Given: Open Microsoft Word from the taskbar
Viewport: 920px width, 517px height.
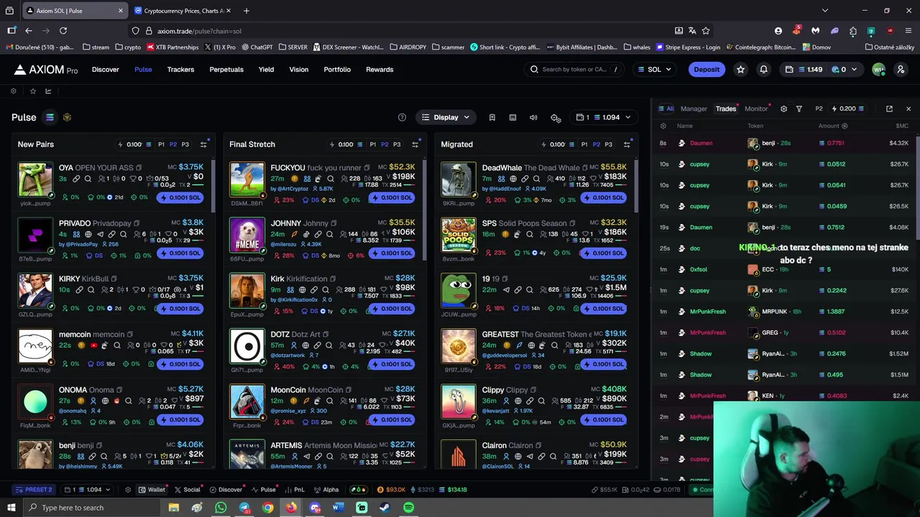Looking at the screenshot, I should click(x=338, y=508).
